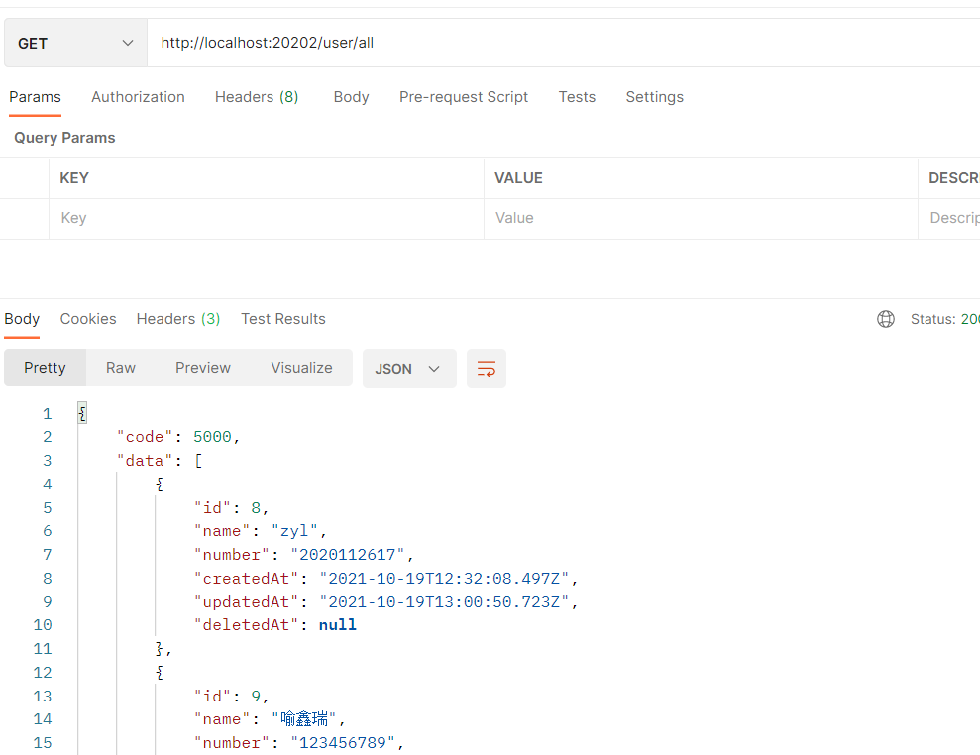Click the Description input in Query Params
This screenshot has width=980, height=755.
949,218
